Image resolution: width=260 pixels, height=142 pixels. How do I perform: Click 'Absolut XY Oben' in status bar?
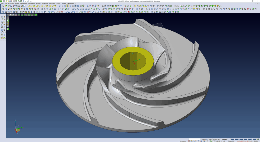(207, 139)
